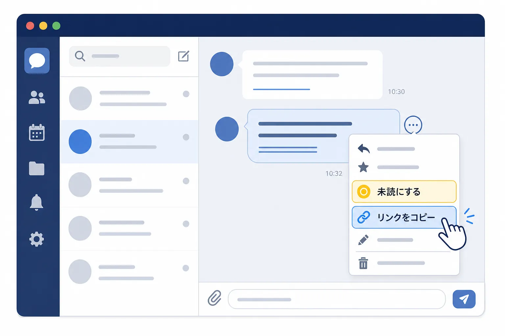
Task: Click the attach file paperclip icon
Action: pos(214,298)
